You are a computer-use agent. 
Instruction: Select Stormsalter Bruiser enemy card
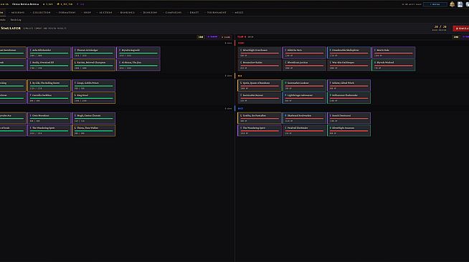[x=260, y=97]
